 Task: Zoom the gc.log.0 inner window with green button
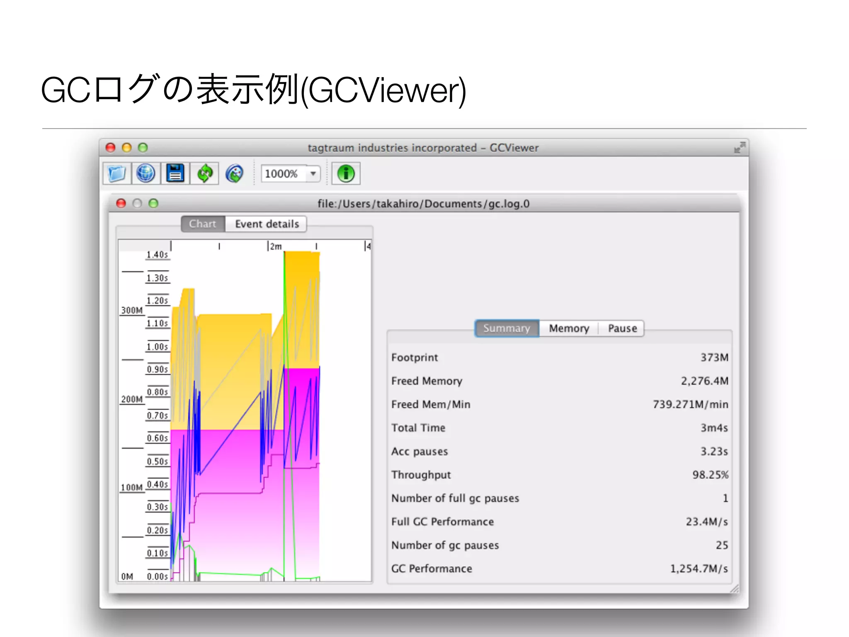(x=153, y=203)
